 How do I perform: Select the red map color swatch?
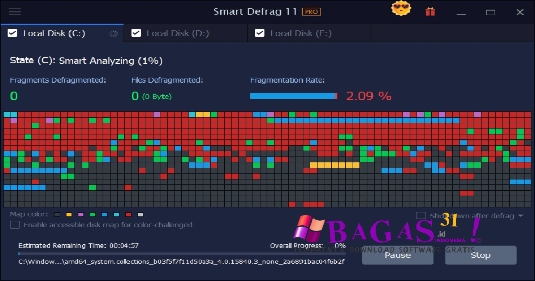click(129, 215)
